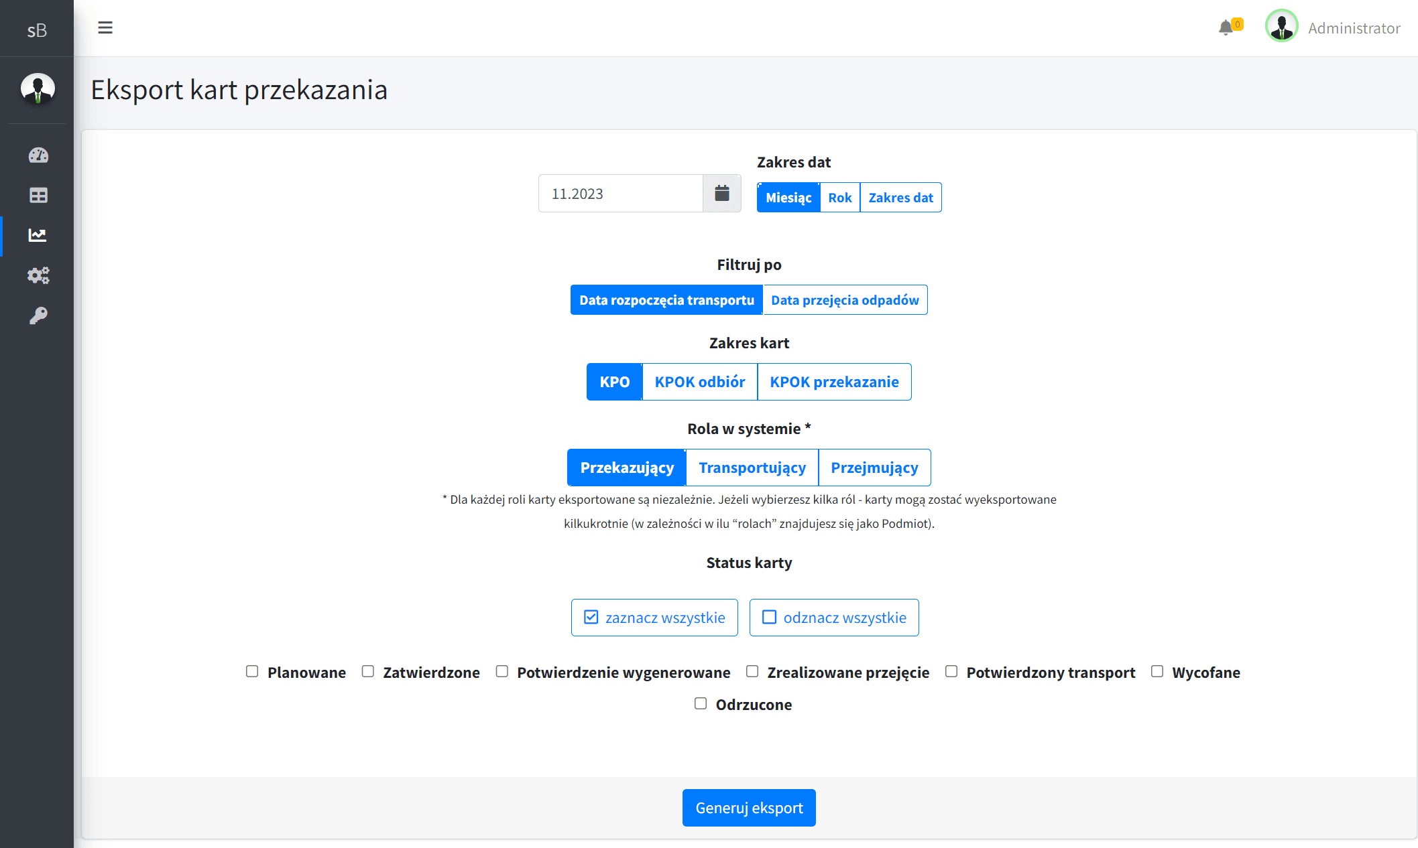The height and width of the screenshot is (848, 1418).
Task: Check the Planowane status checkbox
Action: tap(252, 671)
